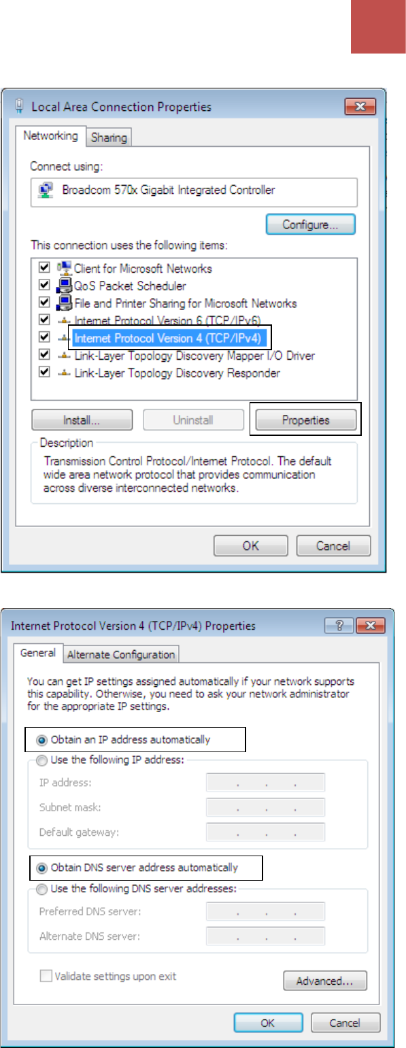Viewport: 406px width, 1048px height.
Task: Open the Configure... adapter button
Action: (x=310, y=224)
